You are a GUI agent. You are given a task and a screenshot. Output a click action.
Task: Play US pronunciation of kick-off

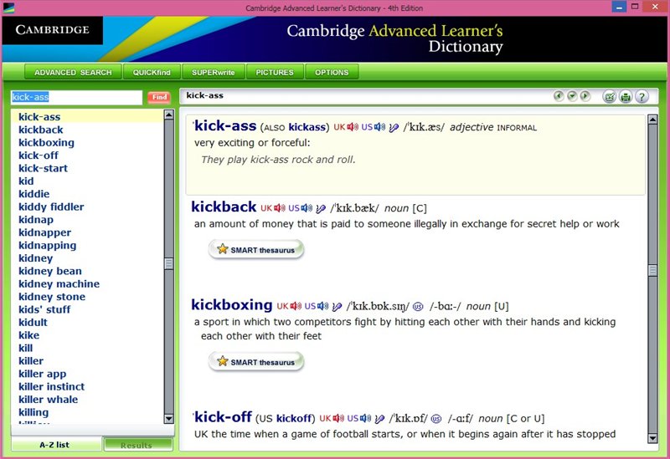click(366, 418)
